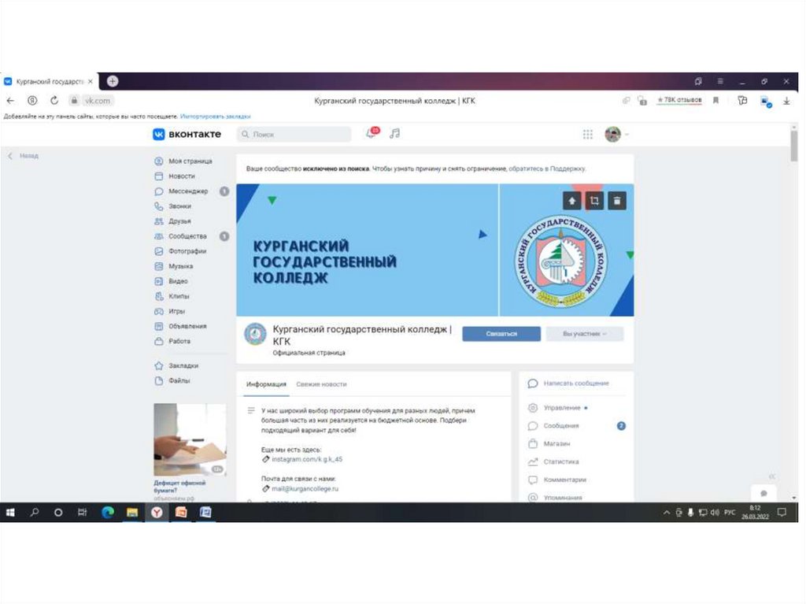Open Звонки in left menu
The width and height of the screenshot is (806, 604).
pyautogui.click(x=172, y=206)
